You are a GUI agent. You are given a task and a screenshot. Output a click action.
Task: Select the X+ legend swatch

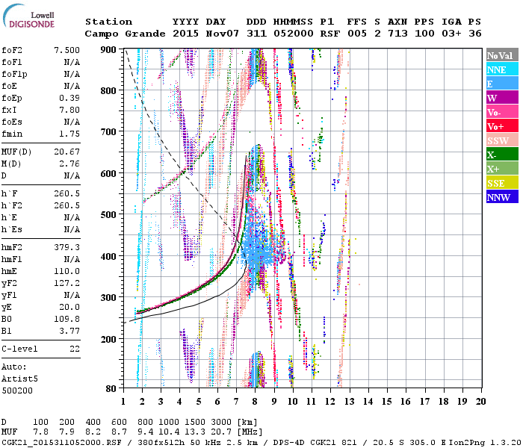(502, 168)
